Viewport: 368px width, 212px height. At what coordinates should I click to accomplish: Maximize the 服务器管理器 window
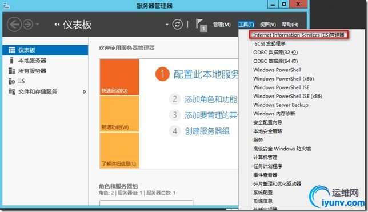tap(284, 4)
